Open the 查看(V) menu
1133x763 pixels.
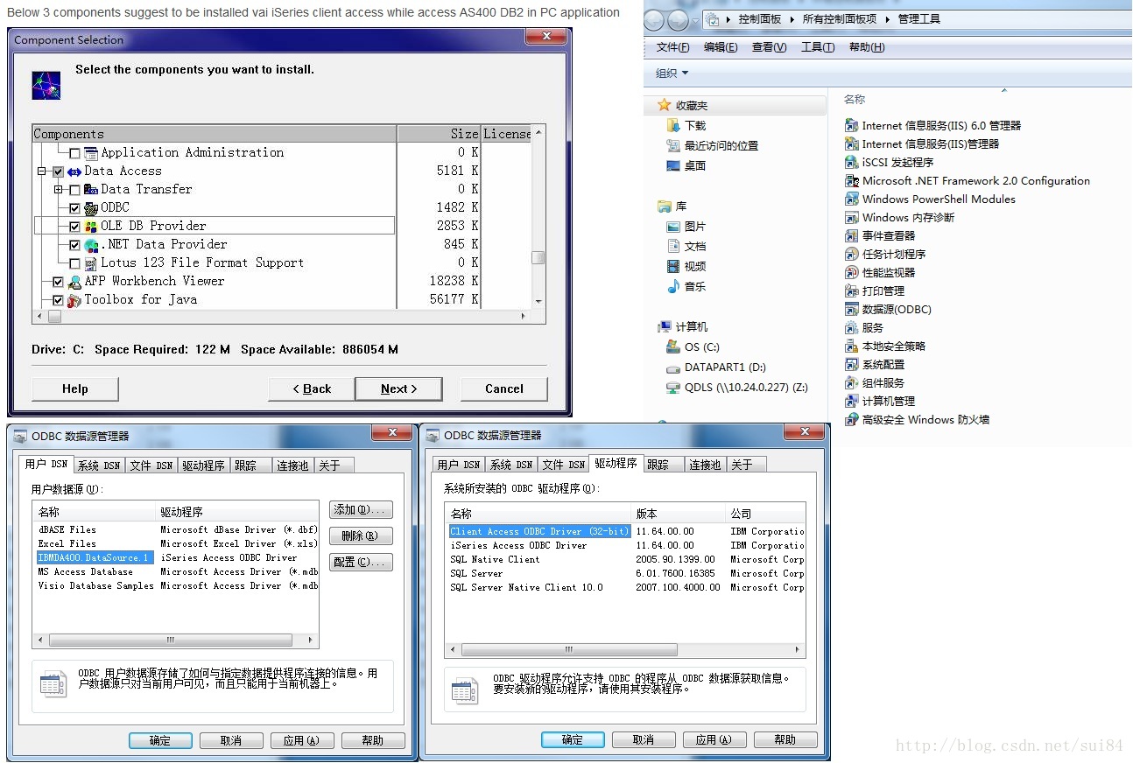click(x=770, y=47)
